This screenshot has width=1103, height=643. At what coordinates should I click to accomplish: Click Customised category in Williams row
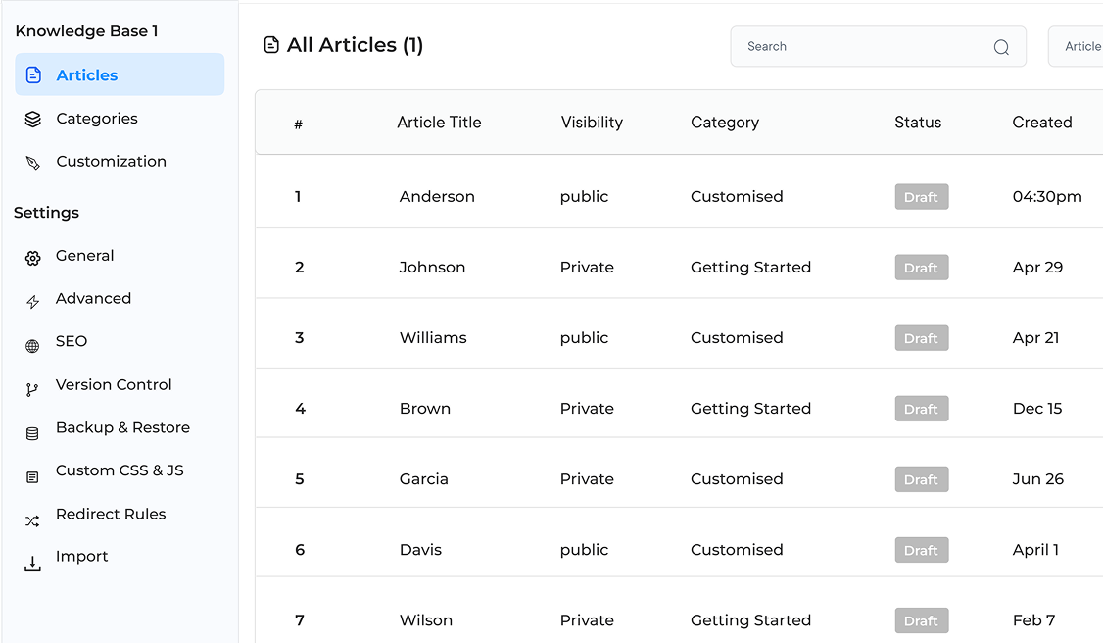737,338
